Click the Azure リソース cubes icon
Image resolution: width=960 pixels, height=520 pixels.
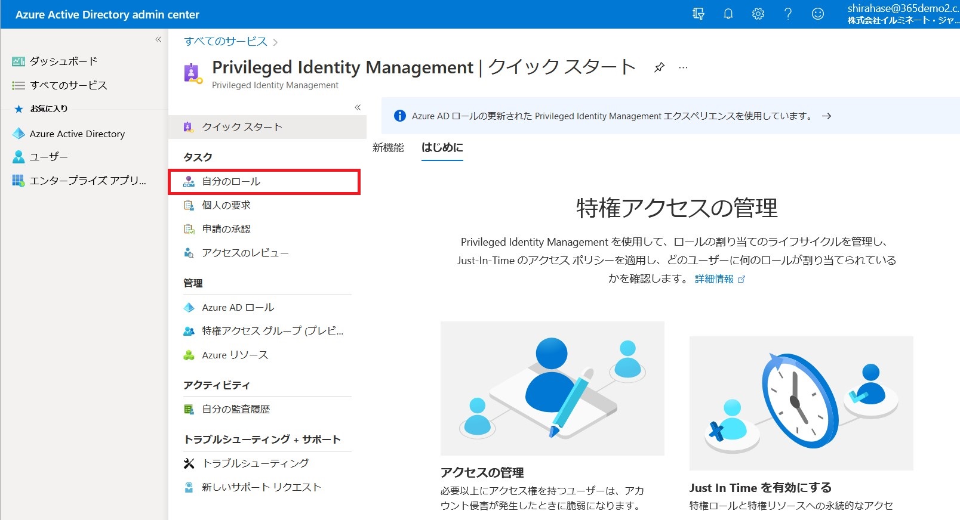pyautogui.click(x=189, y=355)
